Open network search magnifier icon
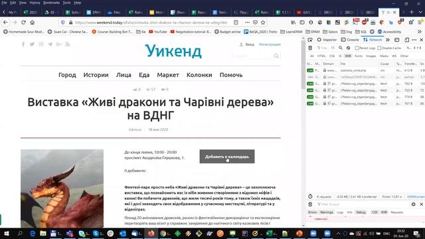 tap(341, 48)
